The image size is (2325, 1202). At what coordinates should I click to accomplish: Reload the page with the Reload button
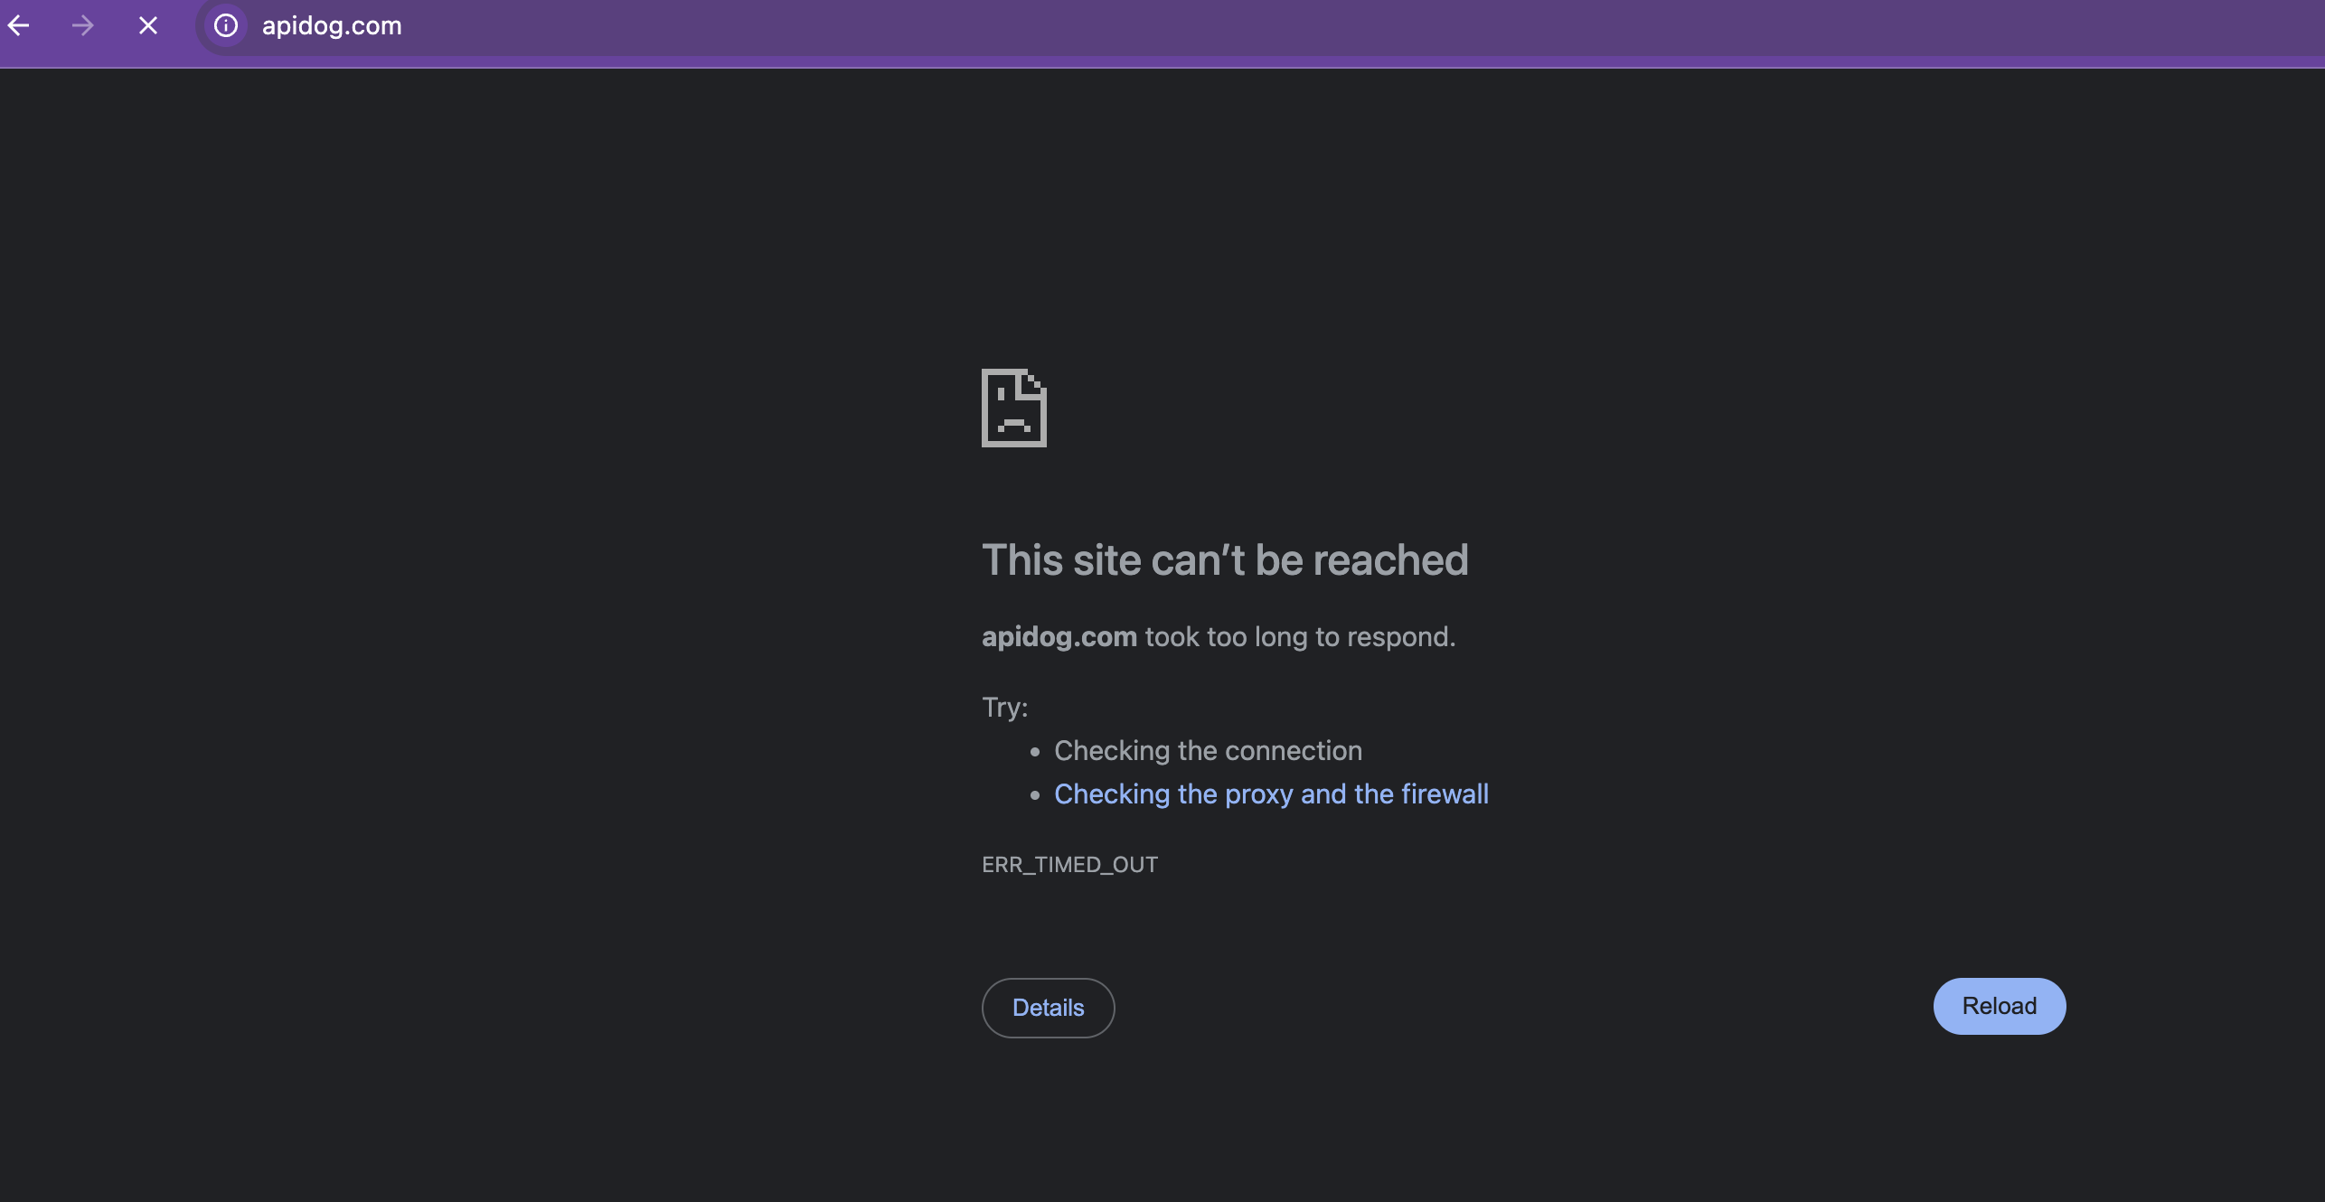[x=2000, y=1006]
